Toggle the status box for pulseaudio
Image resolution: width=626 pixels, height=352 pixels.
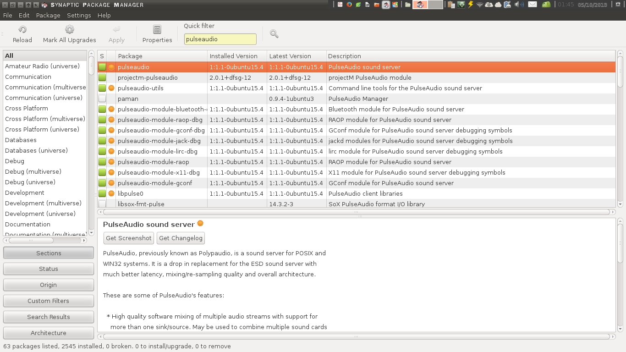tap(102, 67)
